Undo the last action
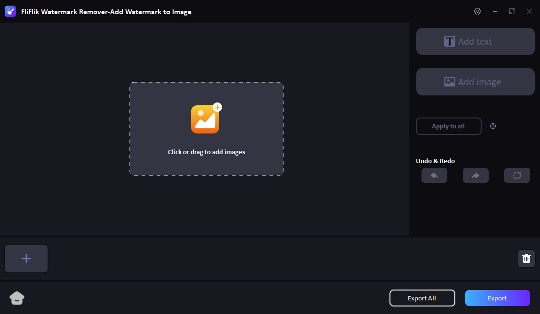 (x=434, y=175)
